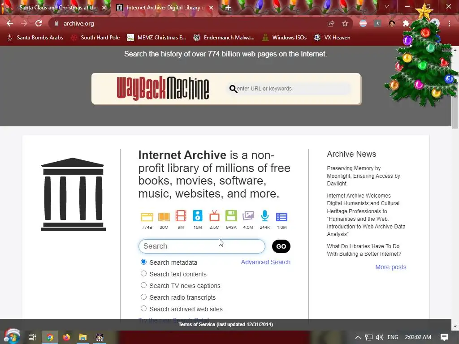Select the Search TV news captions option
The width and height of the screenshot is (459, 344).
click(x=143, y=285)
